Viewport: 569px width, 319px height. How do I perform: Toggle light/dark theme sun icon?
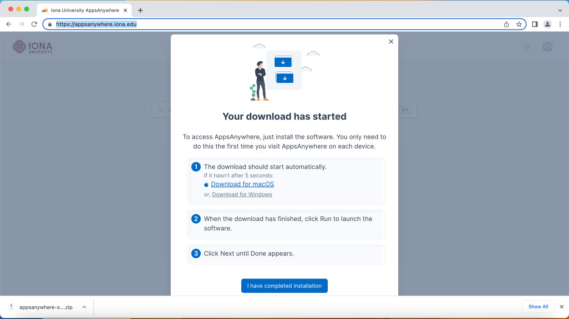pyautogui.click(x=527, y=47)
